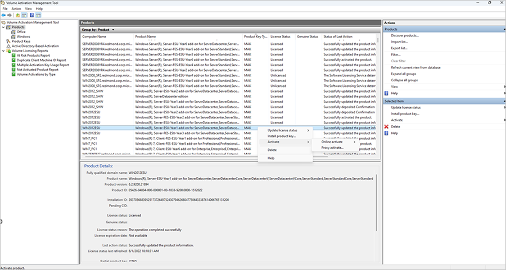Click the green At Risk Products Report icon
This screenshot has height=270, width=506.
pyautogui.click(x=13, y=56)
